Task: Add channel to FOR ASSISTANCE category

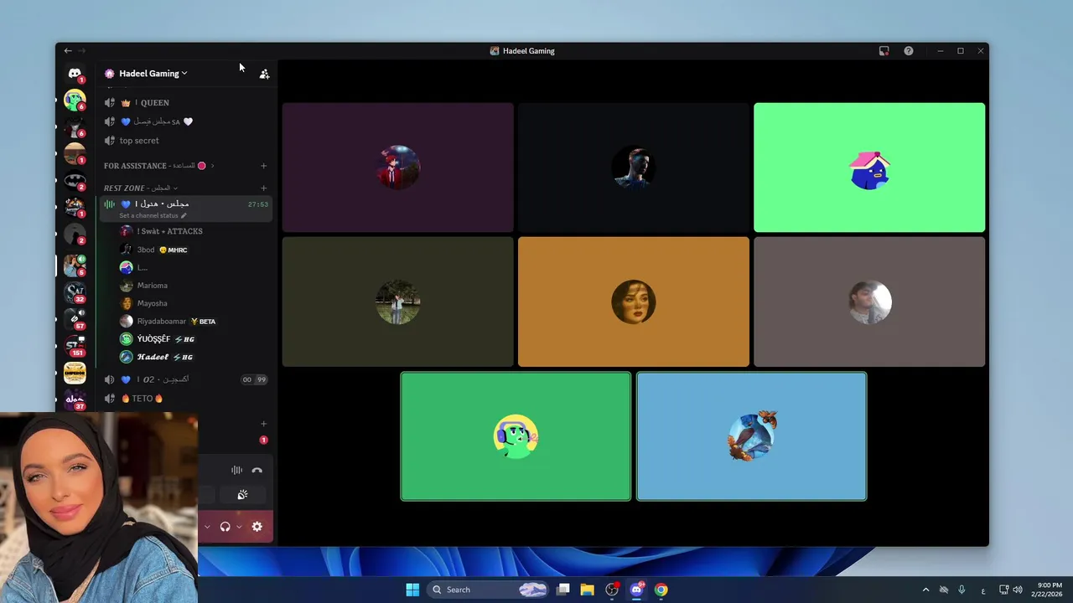Action: click(263, 166)
